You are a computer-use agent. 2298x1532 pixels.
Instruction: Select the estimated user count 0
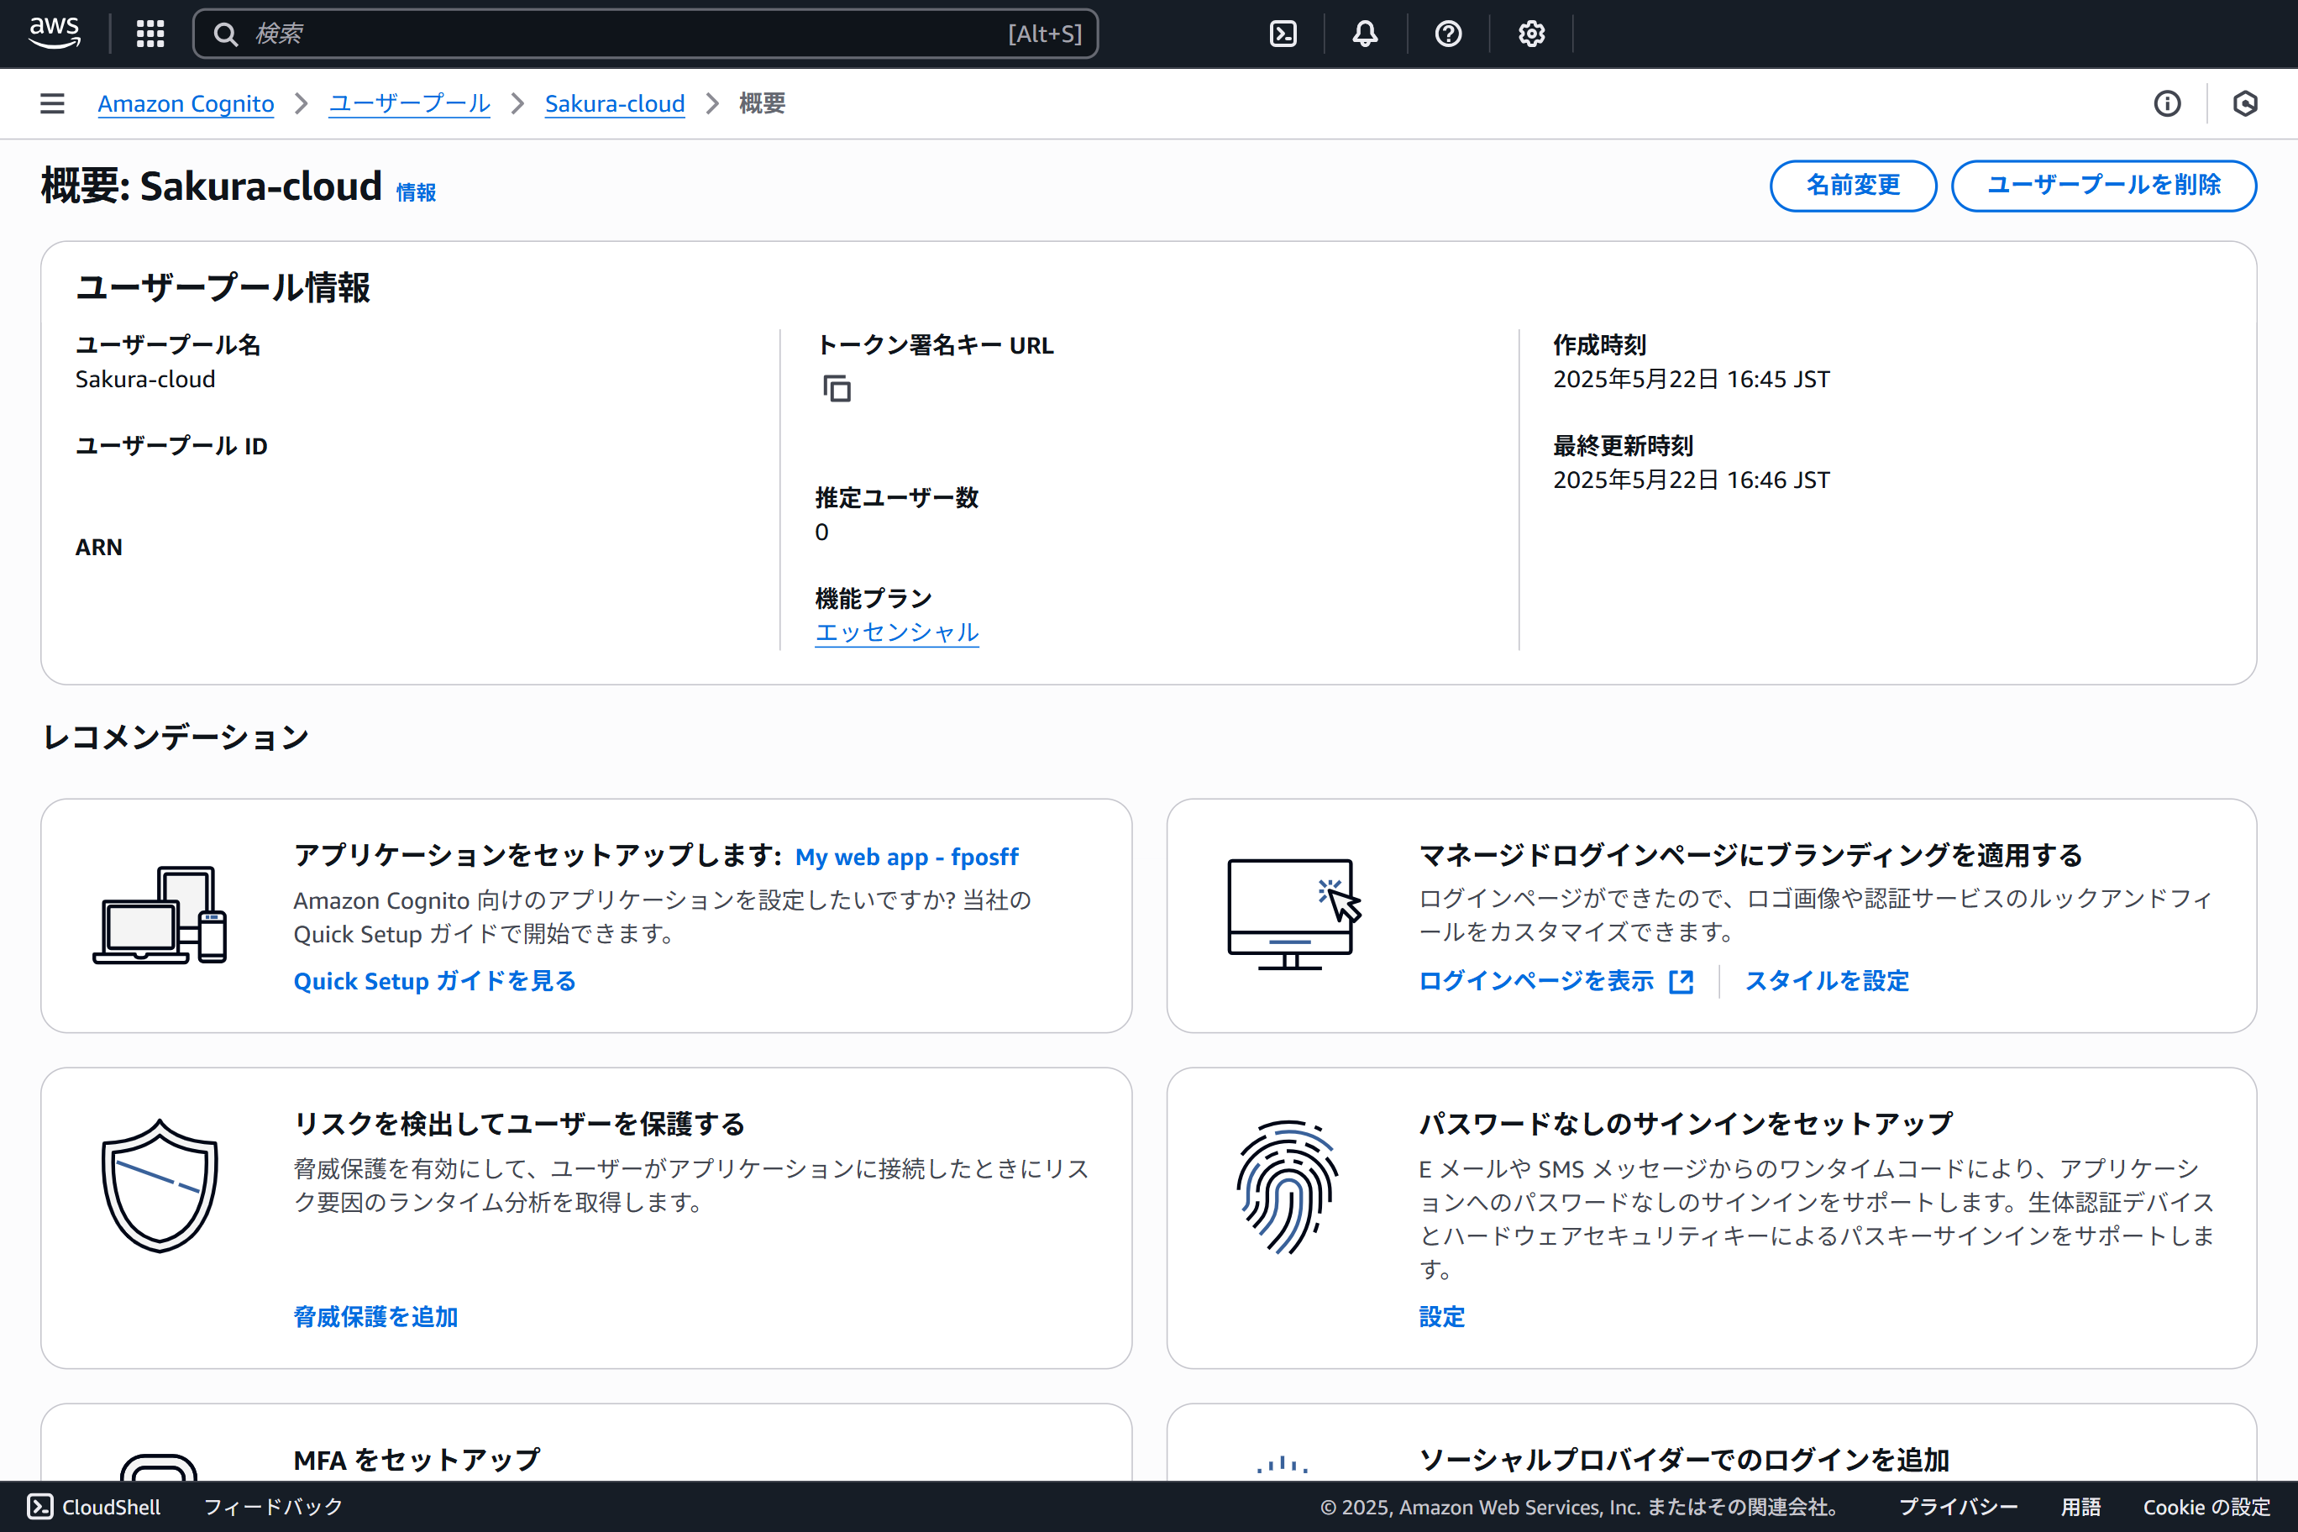click(x=821, y=533)
